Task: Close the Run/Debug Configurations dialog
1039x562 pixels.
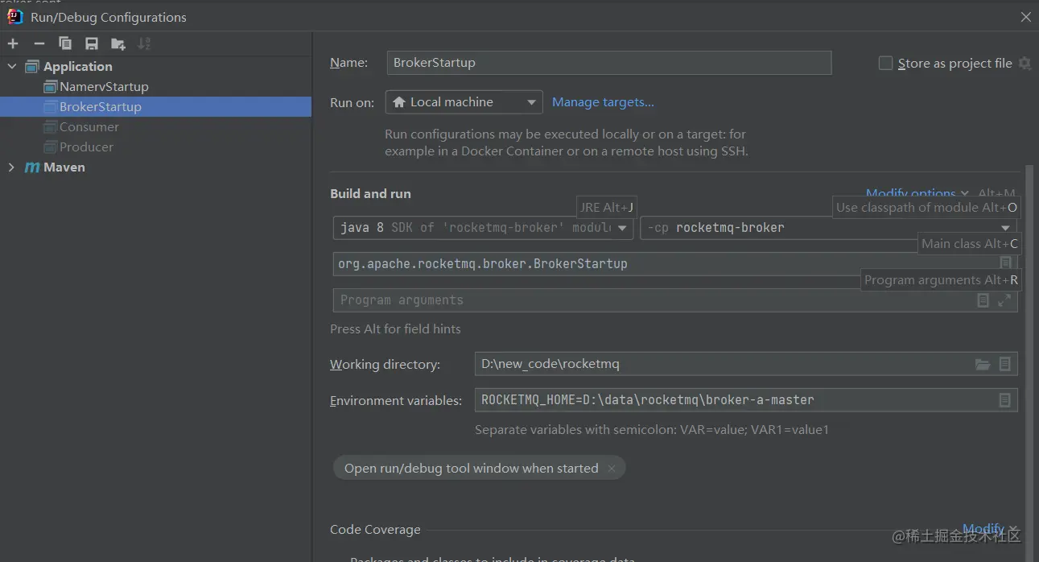Action: [x=1026, y=17]
